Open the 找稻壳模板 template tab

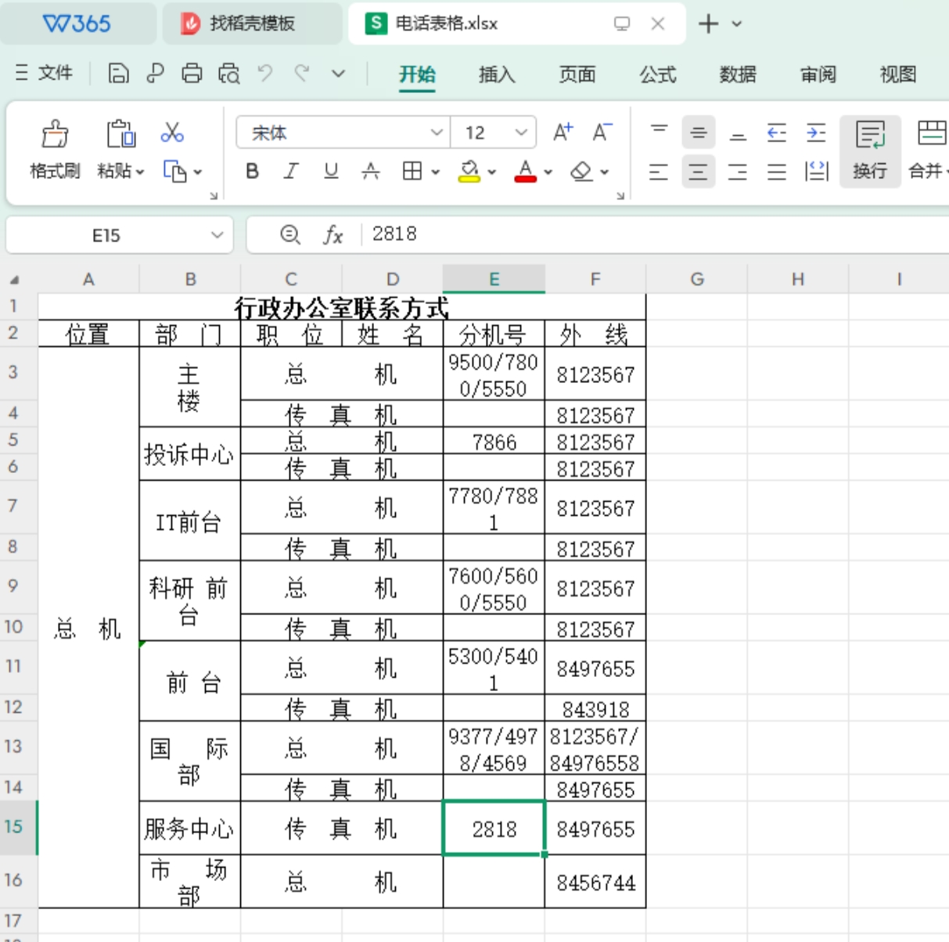tap(252, 23)
